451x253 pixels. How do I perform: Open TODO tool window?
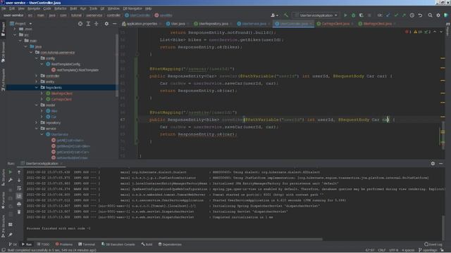coord(43,245)
